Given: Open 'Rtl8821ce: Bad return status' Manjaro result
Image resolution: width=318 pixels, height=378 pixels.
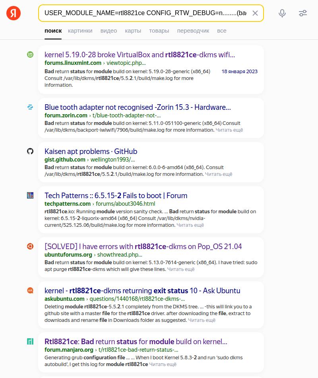Looking at the screenshot, I should (136, 342).
